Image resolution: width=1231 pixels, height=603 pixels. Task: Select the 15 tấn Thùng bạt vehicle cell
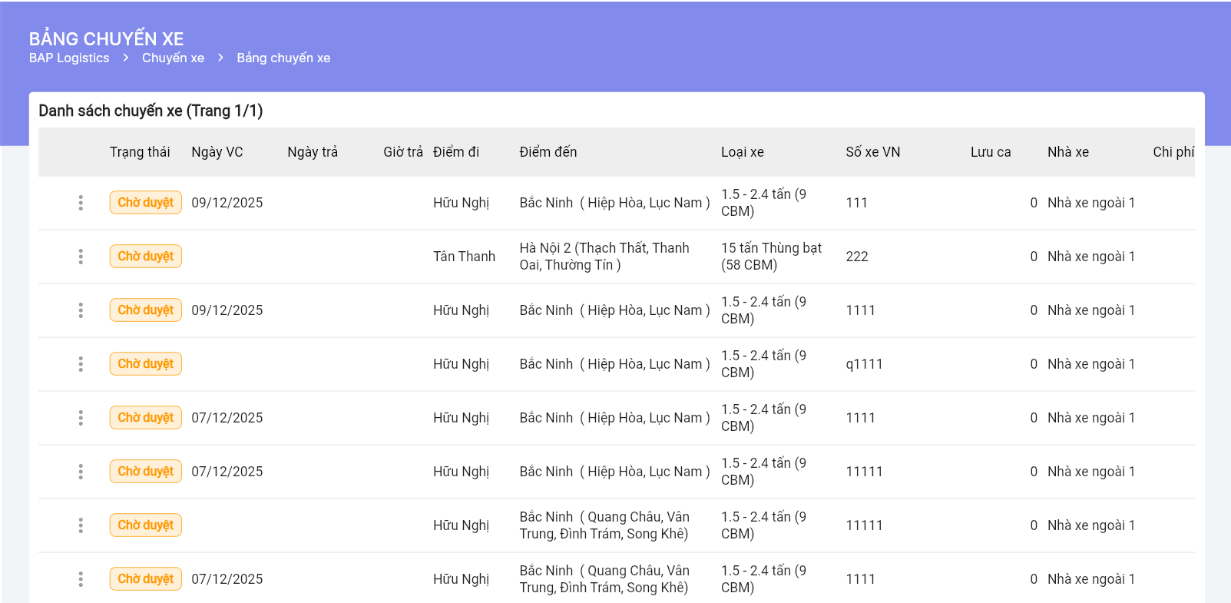pos(771,257)
